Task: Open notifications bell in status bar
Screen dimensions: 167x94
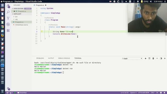Action: click(164, 93)
